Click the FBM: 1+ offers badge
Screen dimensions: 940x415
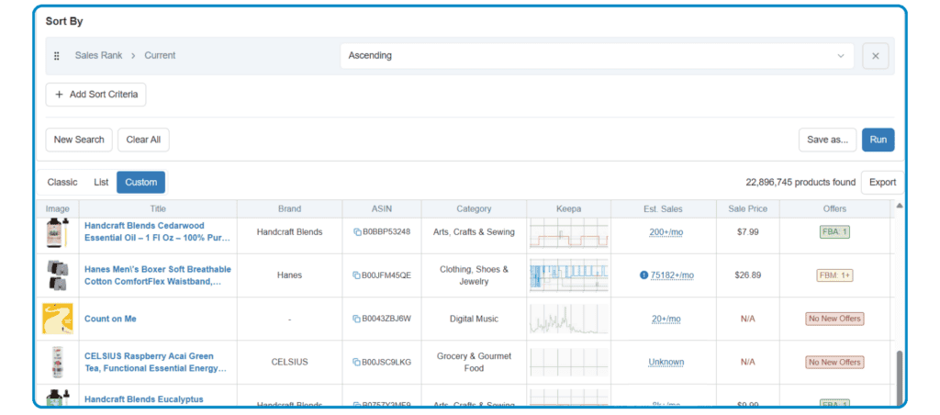pos(834,275)
